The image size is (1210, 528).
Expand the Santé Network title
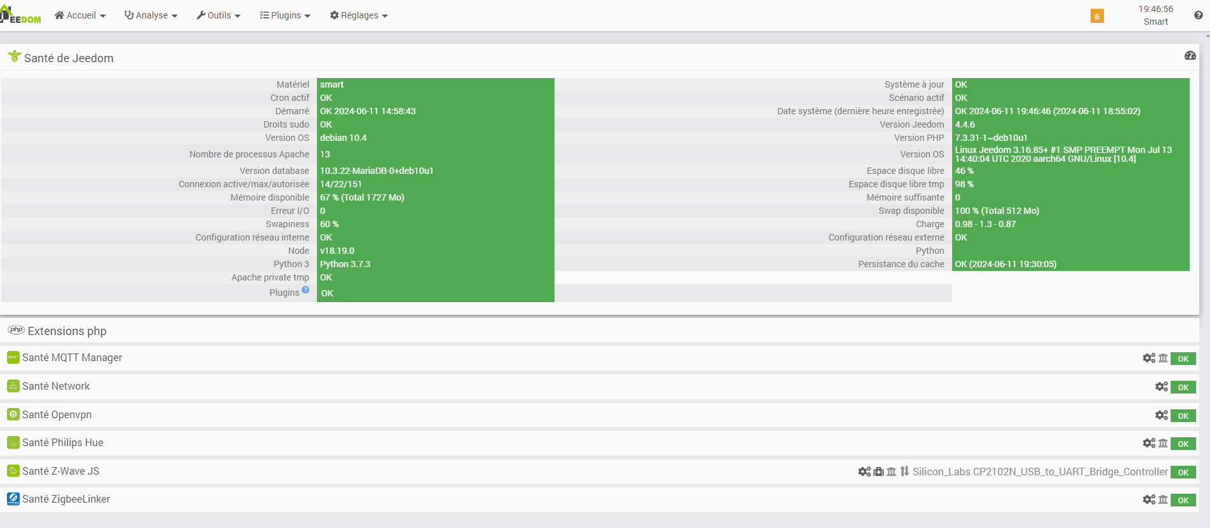click(x=56, y=386)
